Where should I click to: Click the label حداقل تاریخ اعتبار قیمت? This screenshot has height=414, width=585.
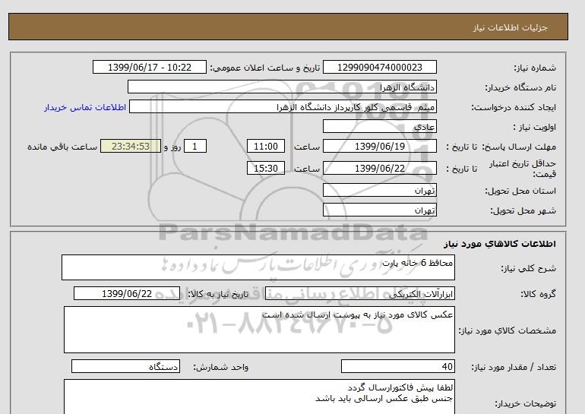523,169
